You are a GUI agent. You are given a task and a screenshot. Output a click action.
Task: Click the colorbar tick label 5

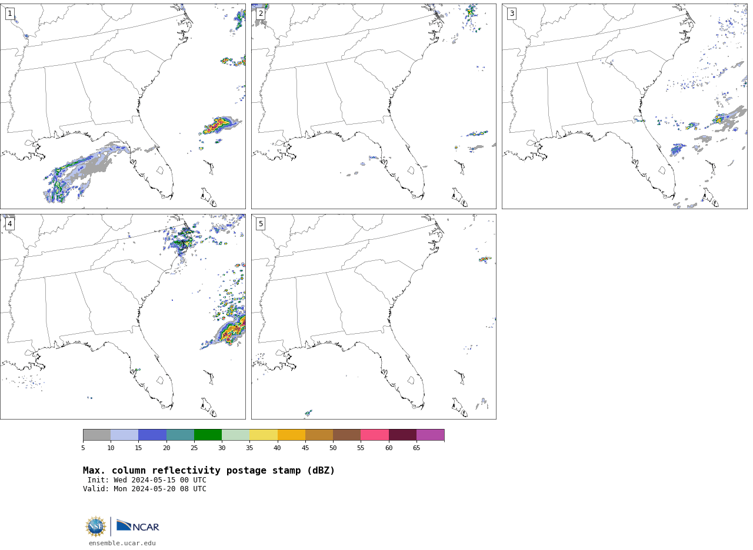(83, 448)
